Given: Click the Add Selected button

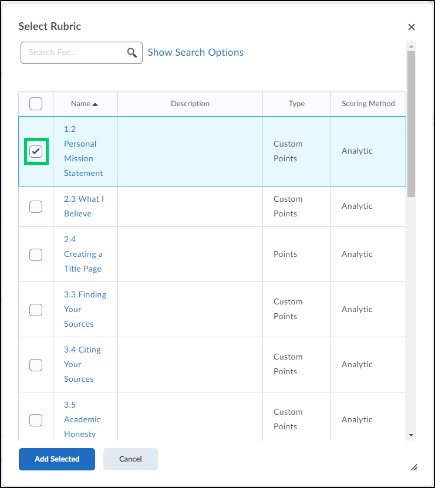Looking at the screenshot, I should [57, 459].
